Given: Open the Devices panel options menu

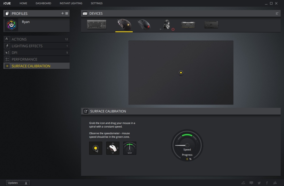Looking at the screenshot, I should coord(277,13).
